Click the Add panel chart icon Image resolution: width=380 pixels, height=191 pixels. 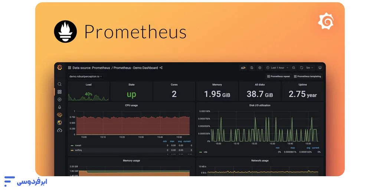pyautogui.click(x=243, y=68)
